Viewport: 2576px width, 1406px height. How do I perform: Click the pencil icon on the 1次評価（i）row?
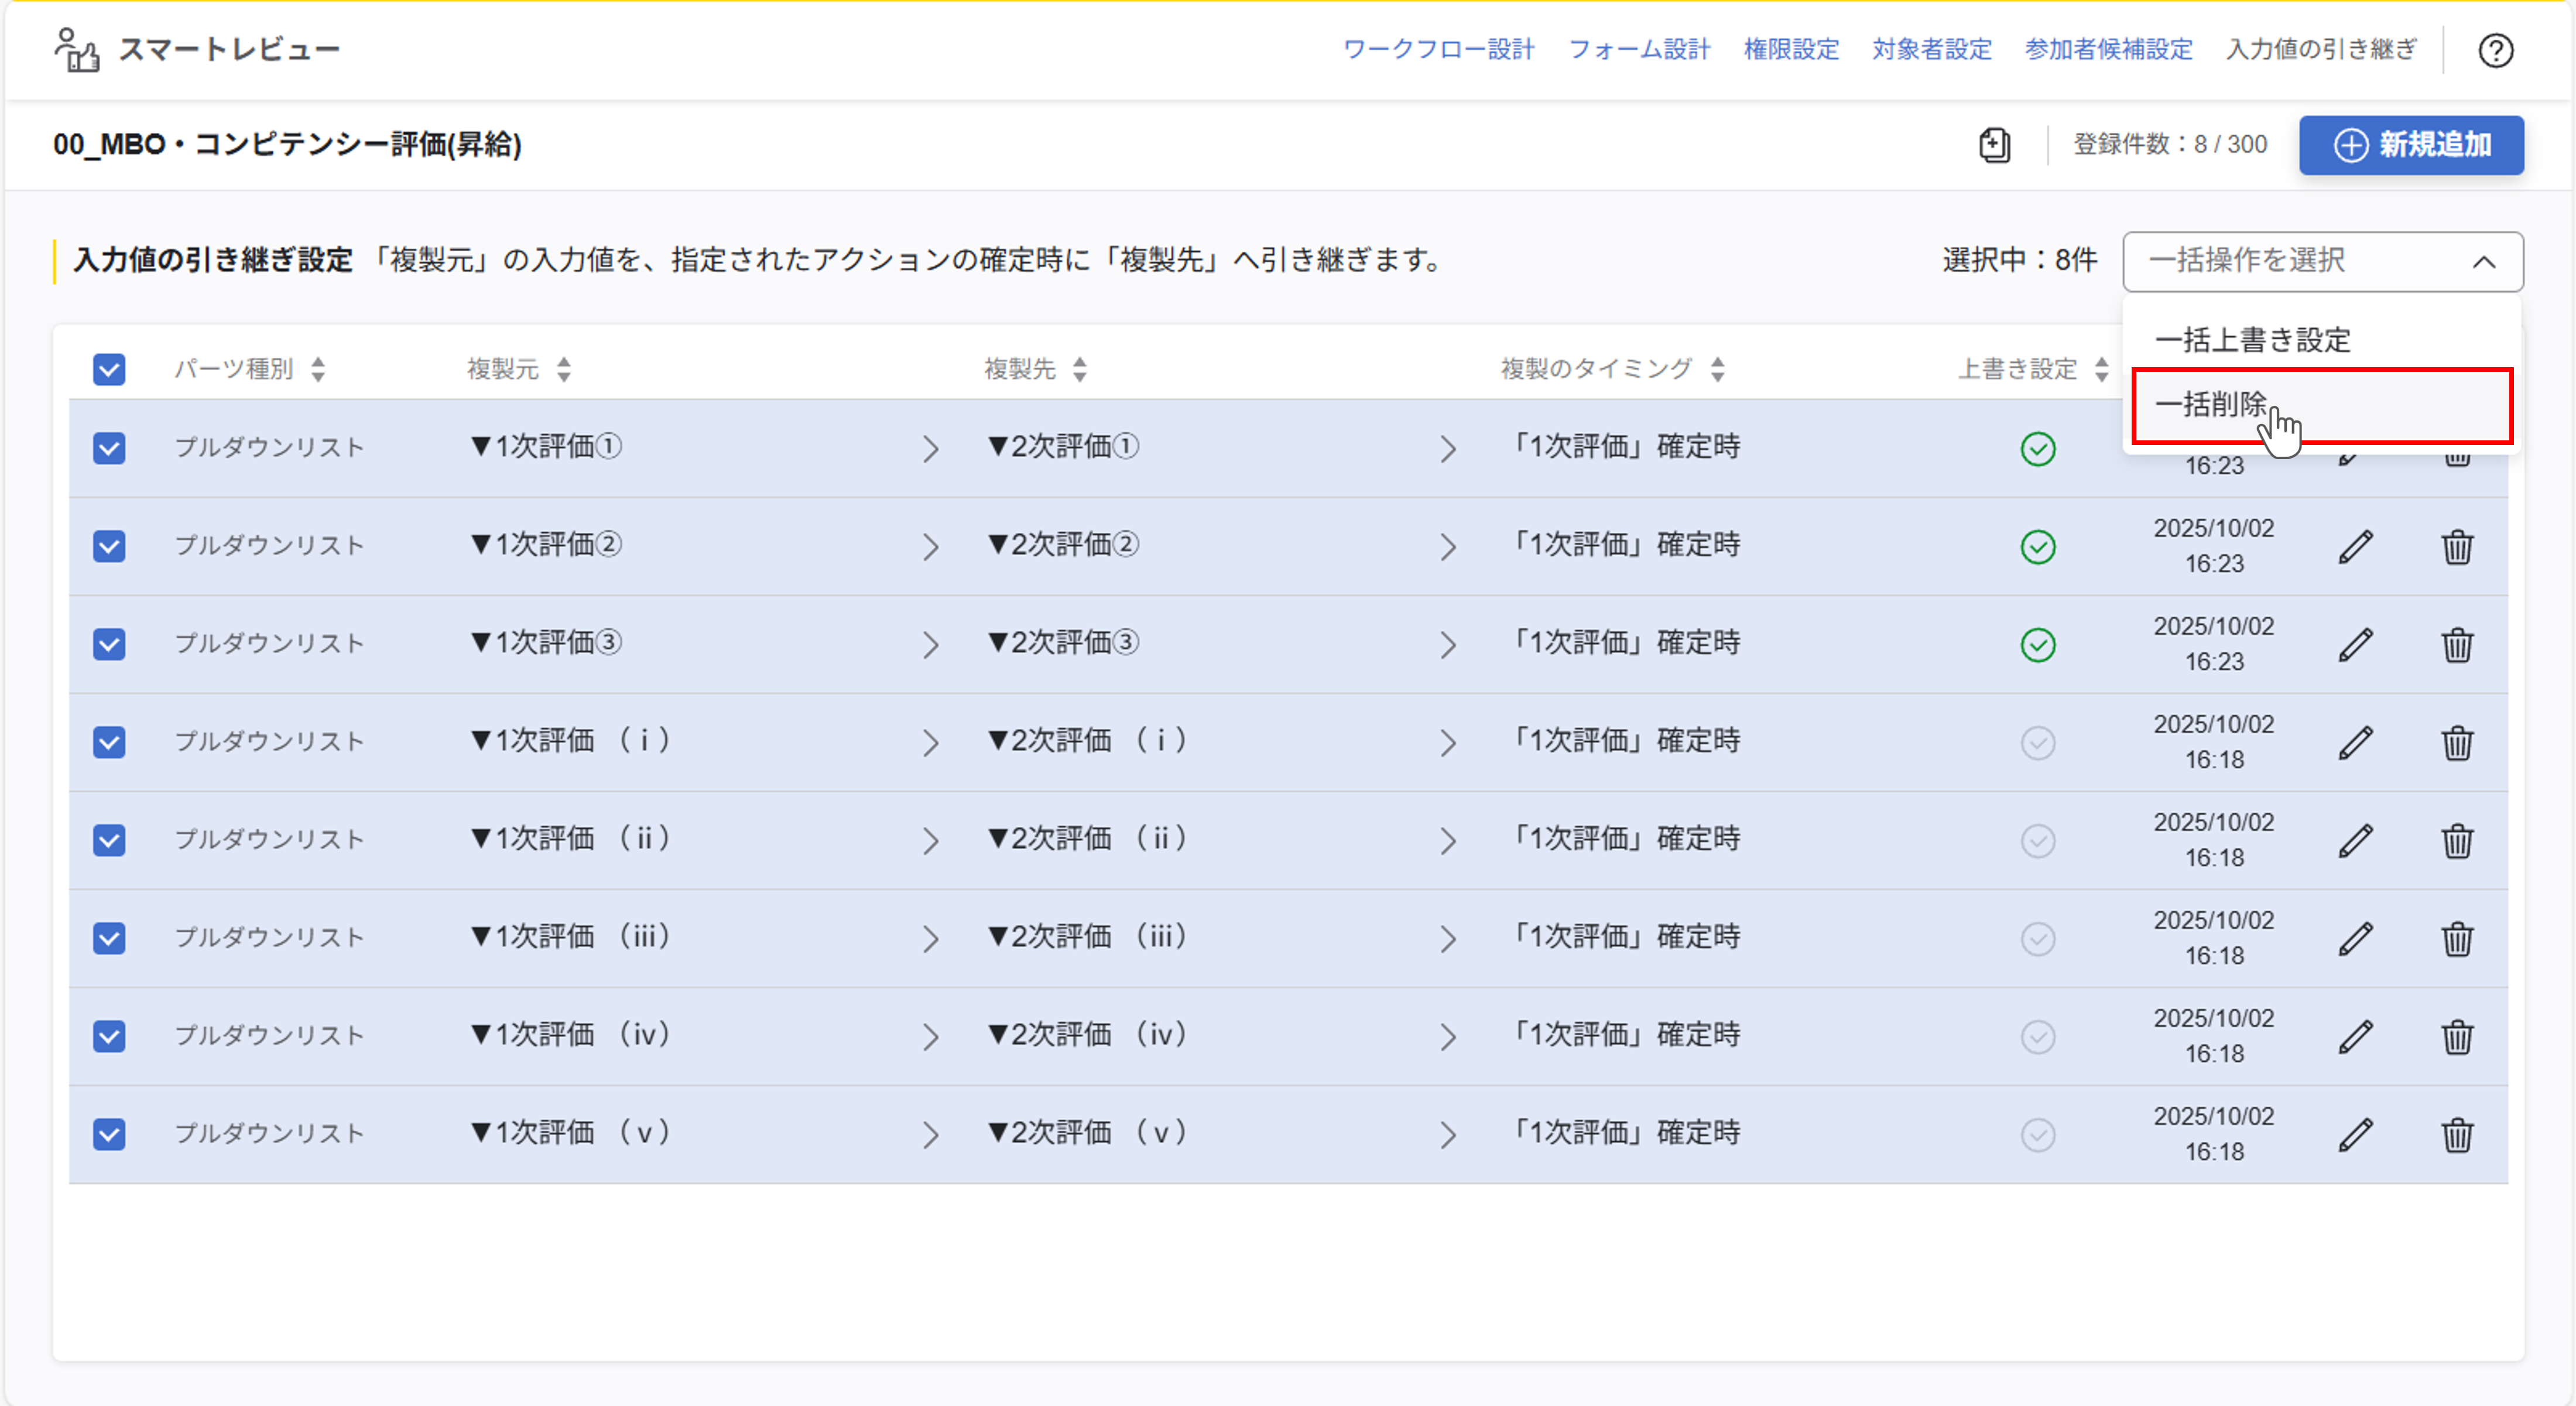click(x=2357, y=742)
